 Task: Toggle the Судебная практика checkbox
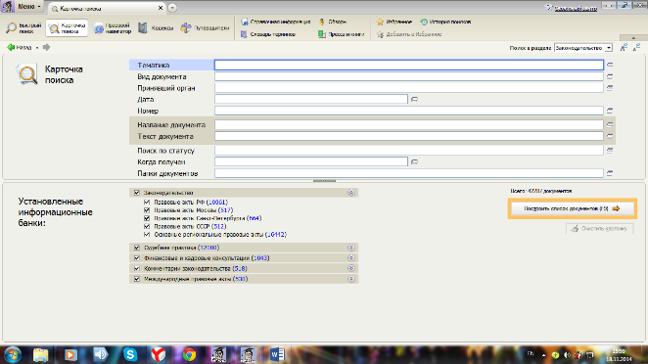[x=137, y=248]
